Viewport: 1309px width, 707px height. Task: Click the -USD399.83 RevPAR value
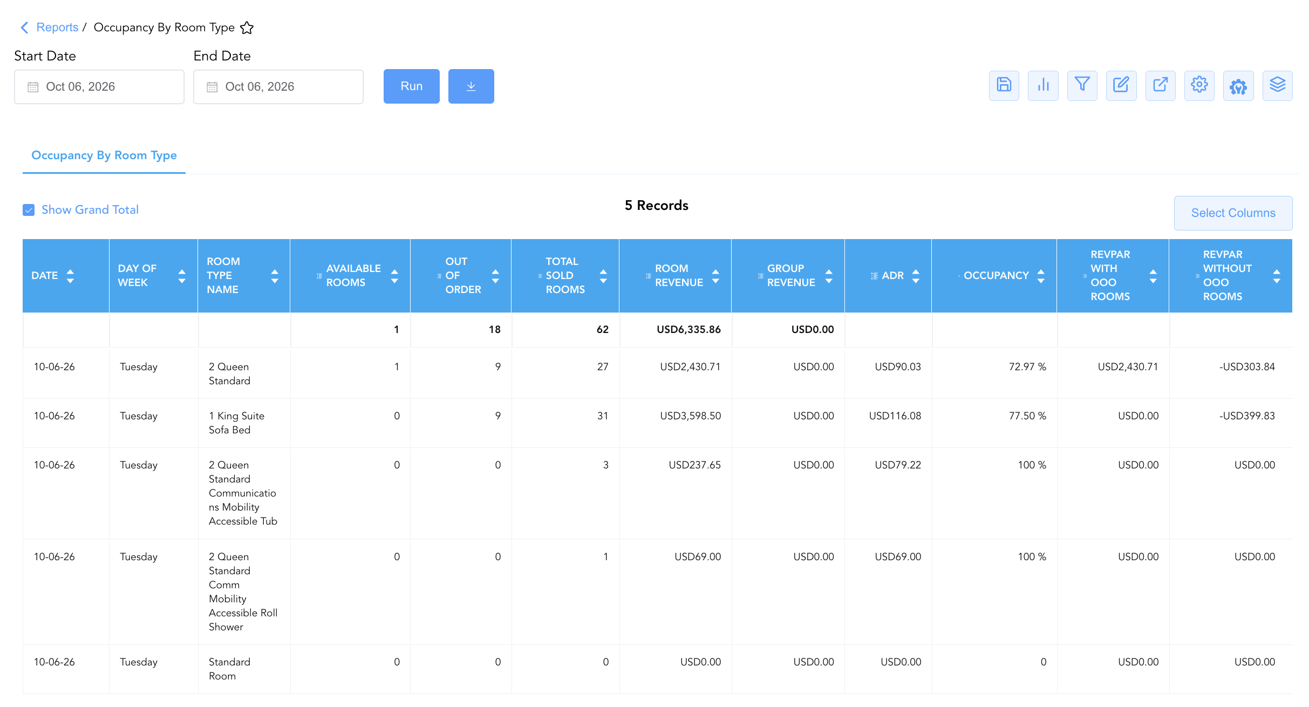click(1247, 416)
